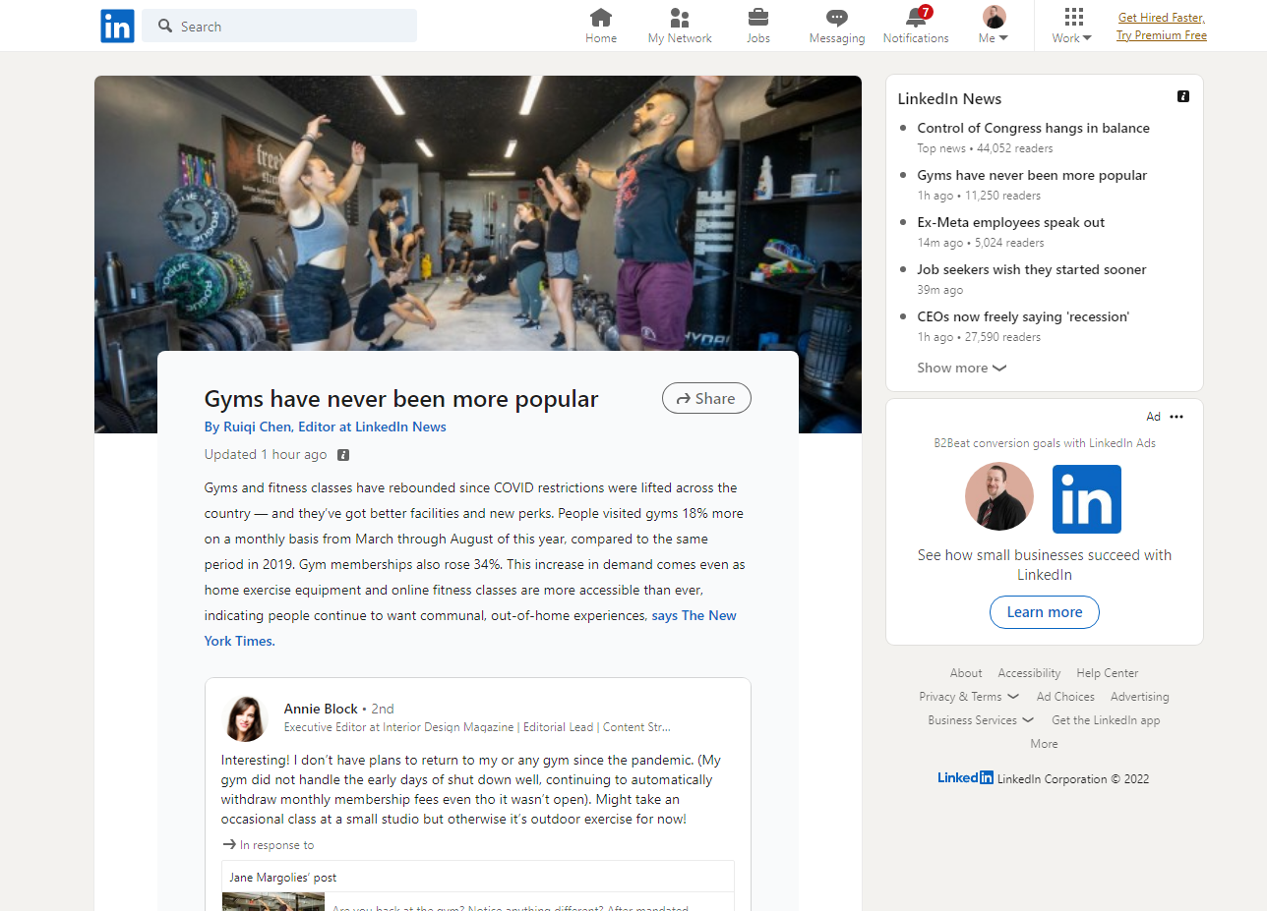
Task: Click the LinkedIn home logo icon
Action: click(117, 26)
